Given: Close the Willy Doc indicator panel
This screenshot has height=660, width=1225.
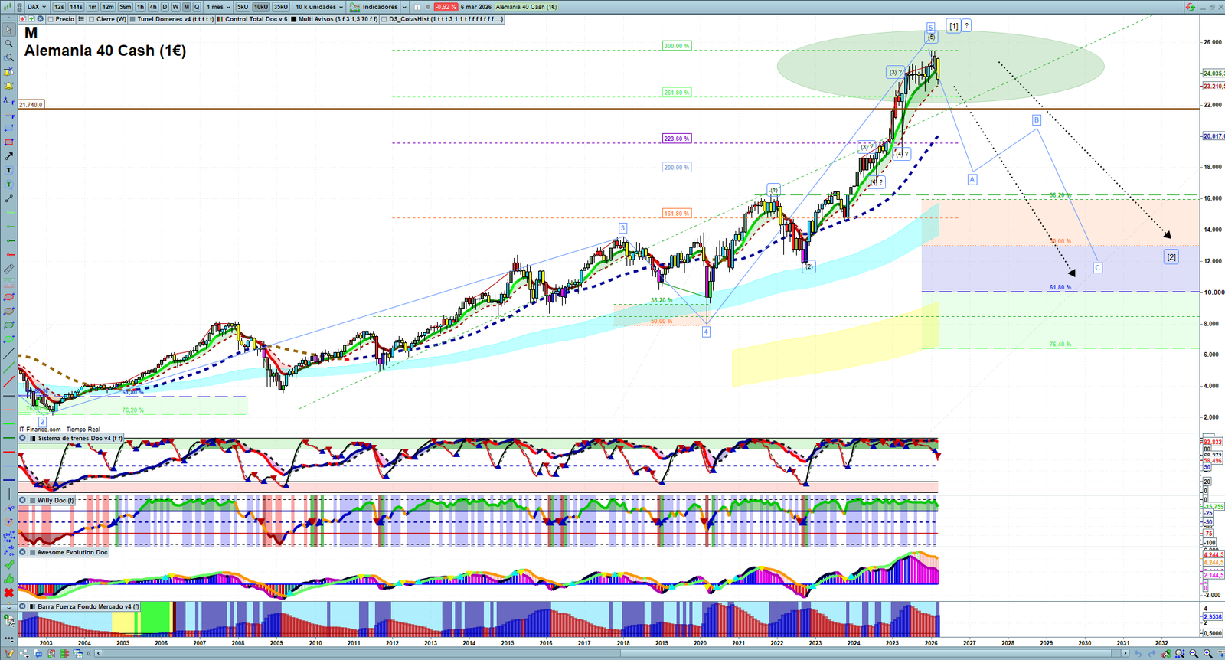Looking at the screenshot, I should [x=22, y=501].
